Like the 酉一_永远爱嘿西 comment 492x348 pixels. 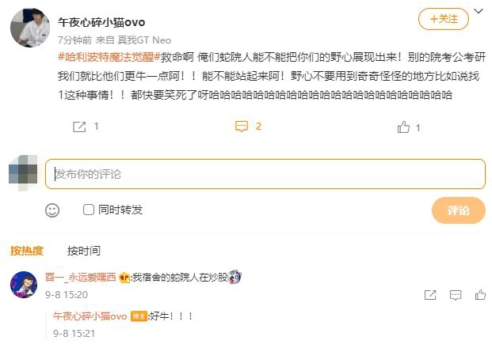click(480, 294)
